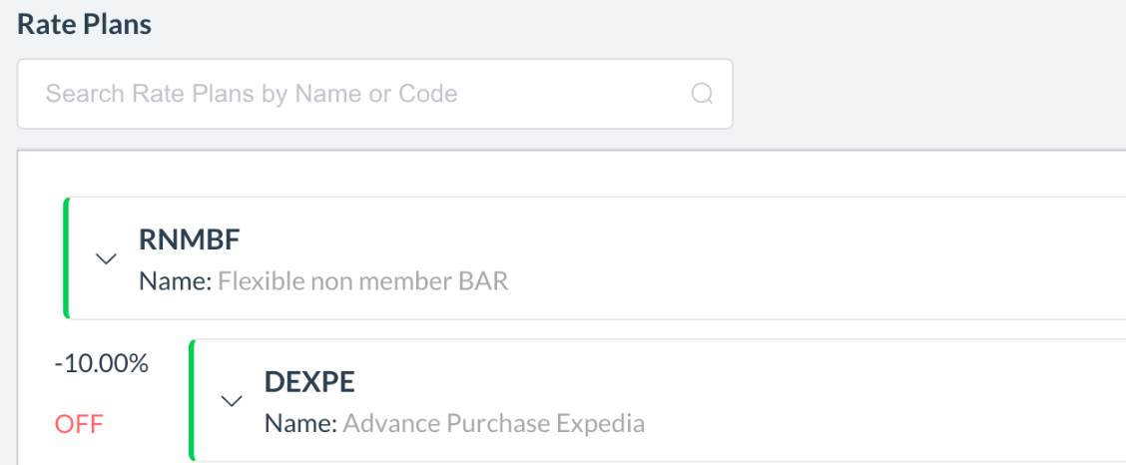Toggle the red OFF status label
This screenshot has width=1126, height=465.
[79, 424]
